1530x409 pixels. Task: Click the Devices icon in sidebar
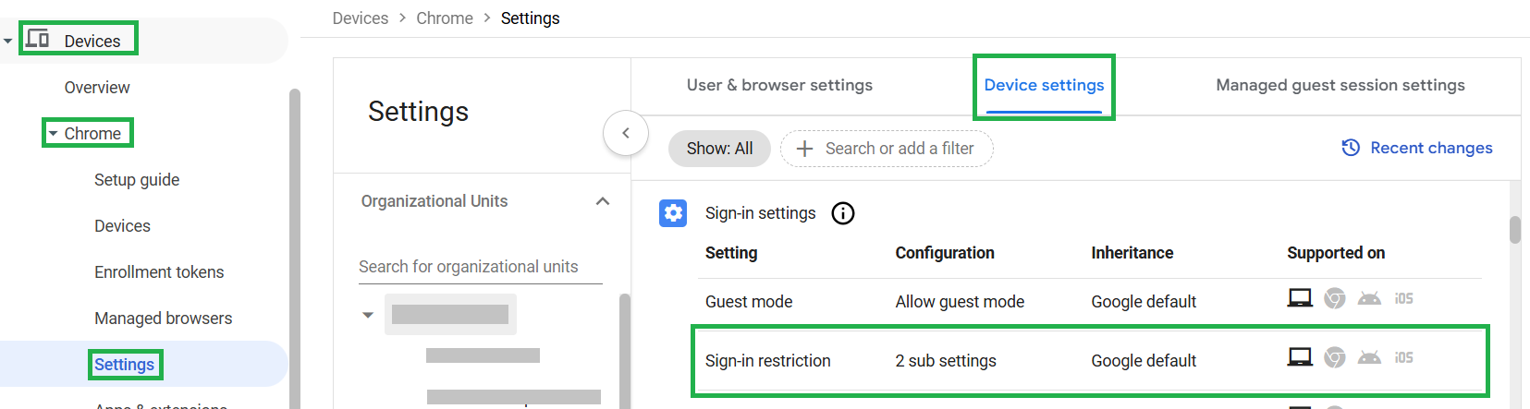pyautogui.click(x=37, y=39)
